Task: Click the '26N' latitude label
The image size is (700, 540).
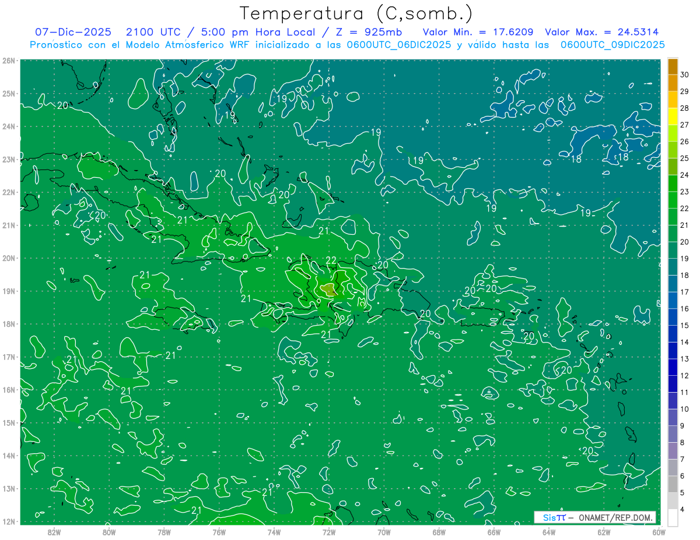Action: [9, 61]
